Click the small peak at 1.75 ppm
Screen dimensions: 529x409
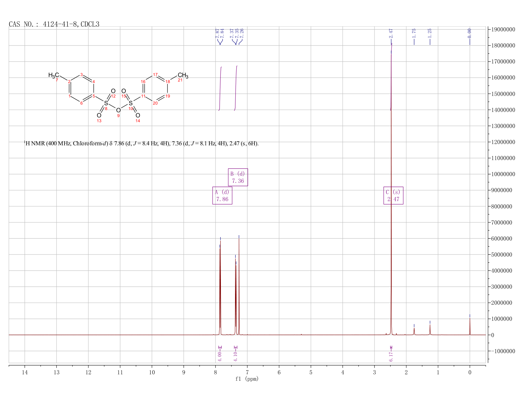pos(414,331)
